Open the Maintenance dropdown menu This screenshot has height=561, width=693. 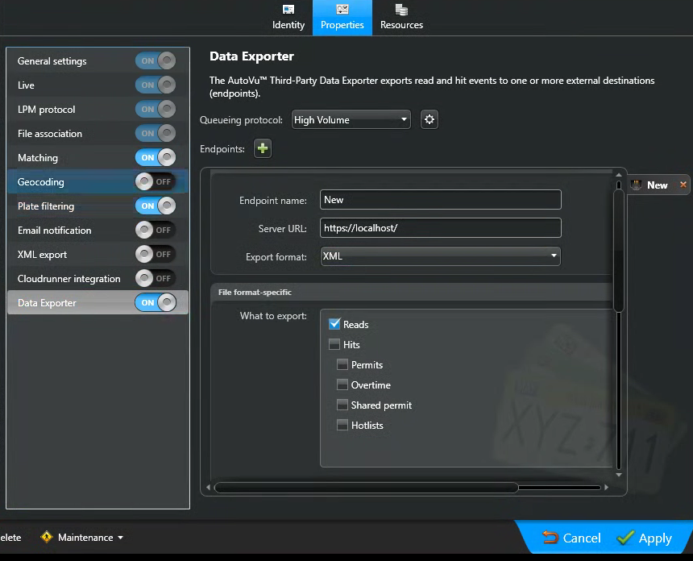[x=85, y=537]
